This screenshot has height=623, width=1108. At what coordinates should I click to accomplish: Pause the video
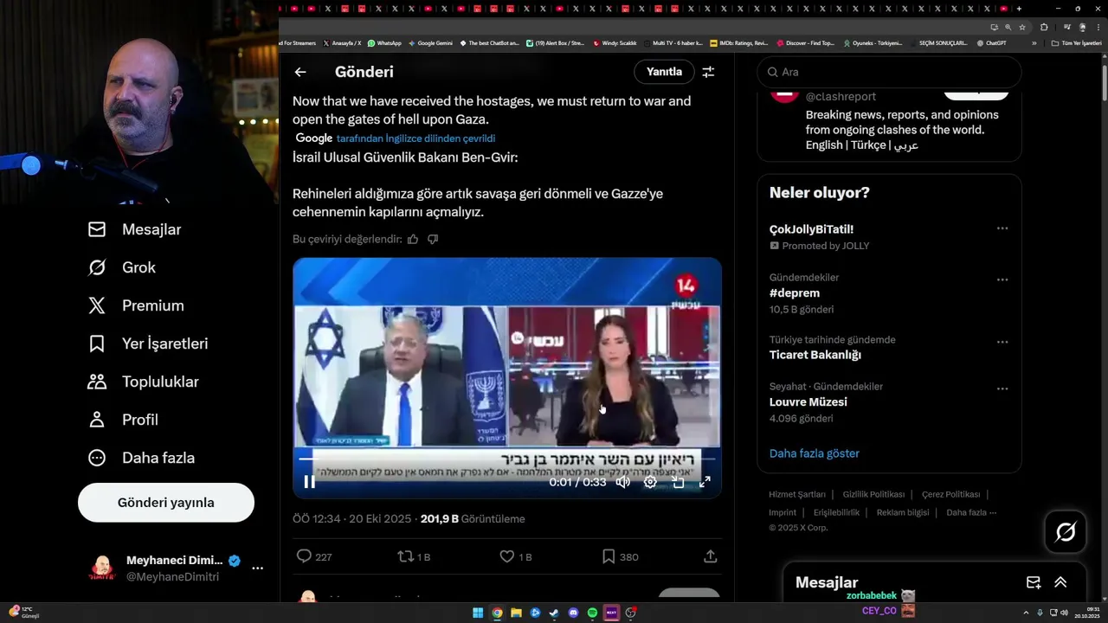[309, 482]
